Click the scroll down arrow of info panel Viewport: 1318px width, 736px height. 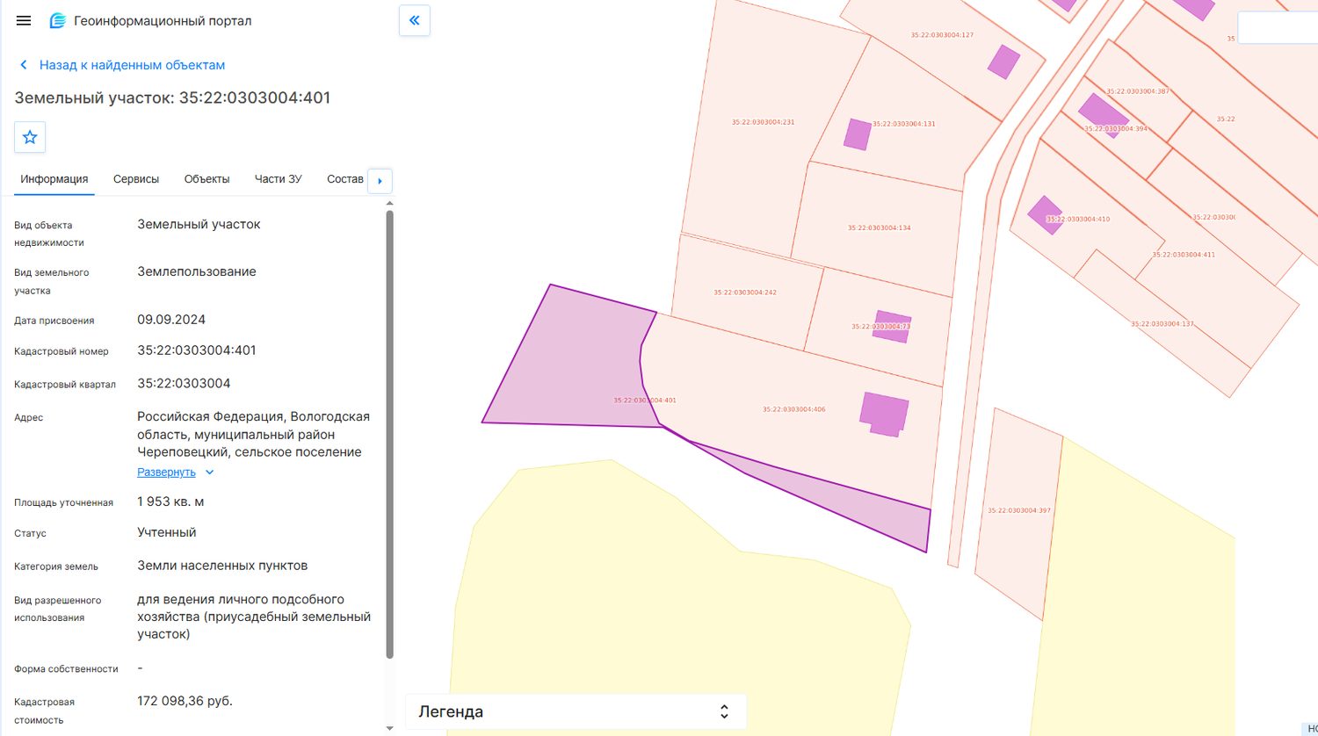tap(390, 727)
